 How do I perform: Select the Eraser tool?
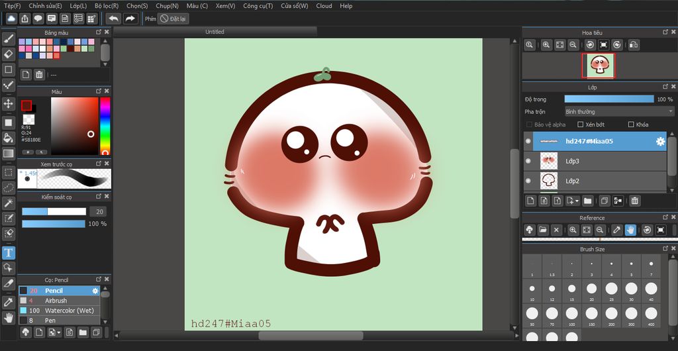pos(9,54)
